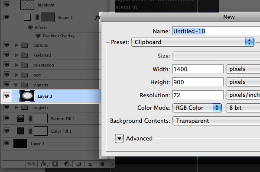Image resolution: width=260 pixels, height=172 pixels.
Task: Hide the Gradient Overlay effect
Action: [x=38, y=35]
